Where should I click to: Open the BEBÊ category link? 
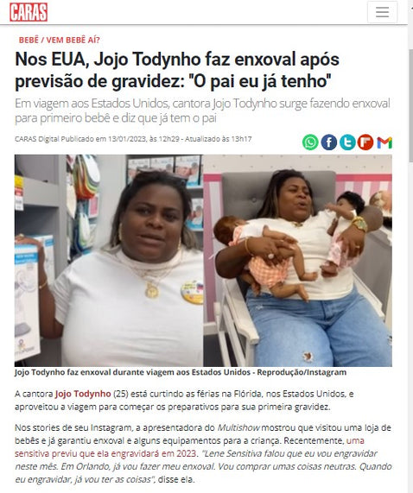pyautogui.click(x=29, y=40)
